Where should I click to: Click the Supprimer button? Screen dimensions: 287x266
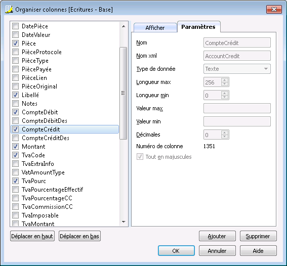(258, 236)
